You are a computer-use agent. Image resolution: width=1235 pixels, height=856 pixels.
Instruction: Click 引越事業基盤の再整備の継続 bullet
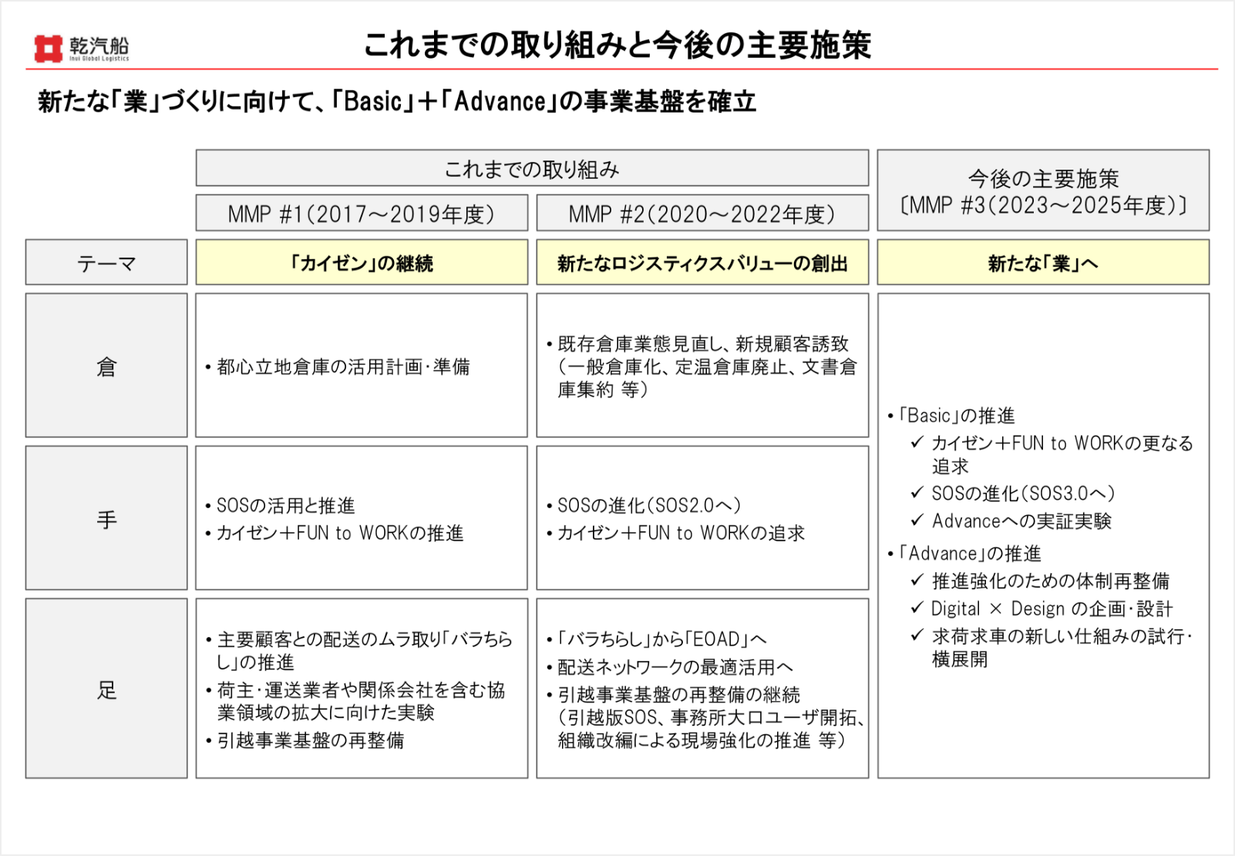tap(705, 717)
